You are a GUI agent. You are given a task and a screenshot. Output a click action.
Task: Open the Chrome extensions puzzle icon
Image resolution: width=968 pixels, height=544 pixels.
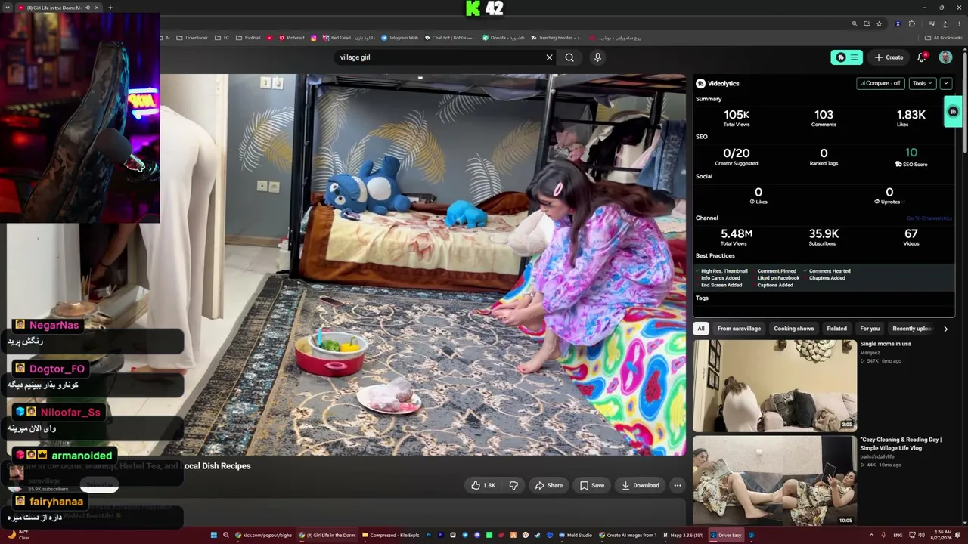point(911,23)
